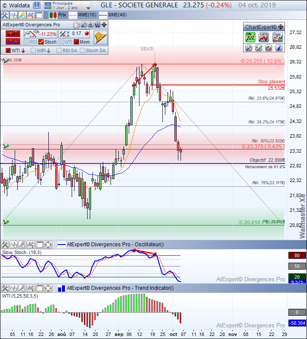Screen dimensions: 307x339
Task: Add indicator to Trend Indicator pane
Action: 13,288
